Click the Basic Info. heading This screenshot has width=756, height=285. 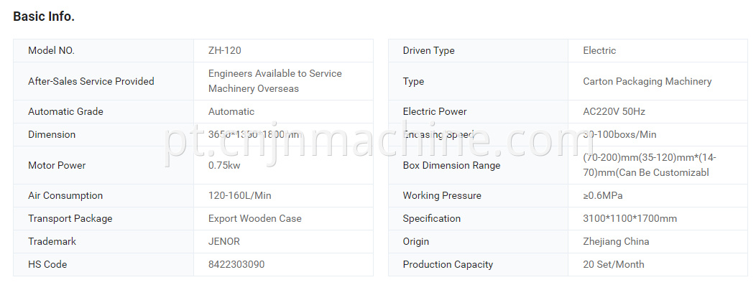pos(44,17)
